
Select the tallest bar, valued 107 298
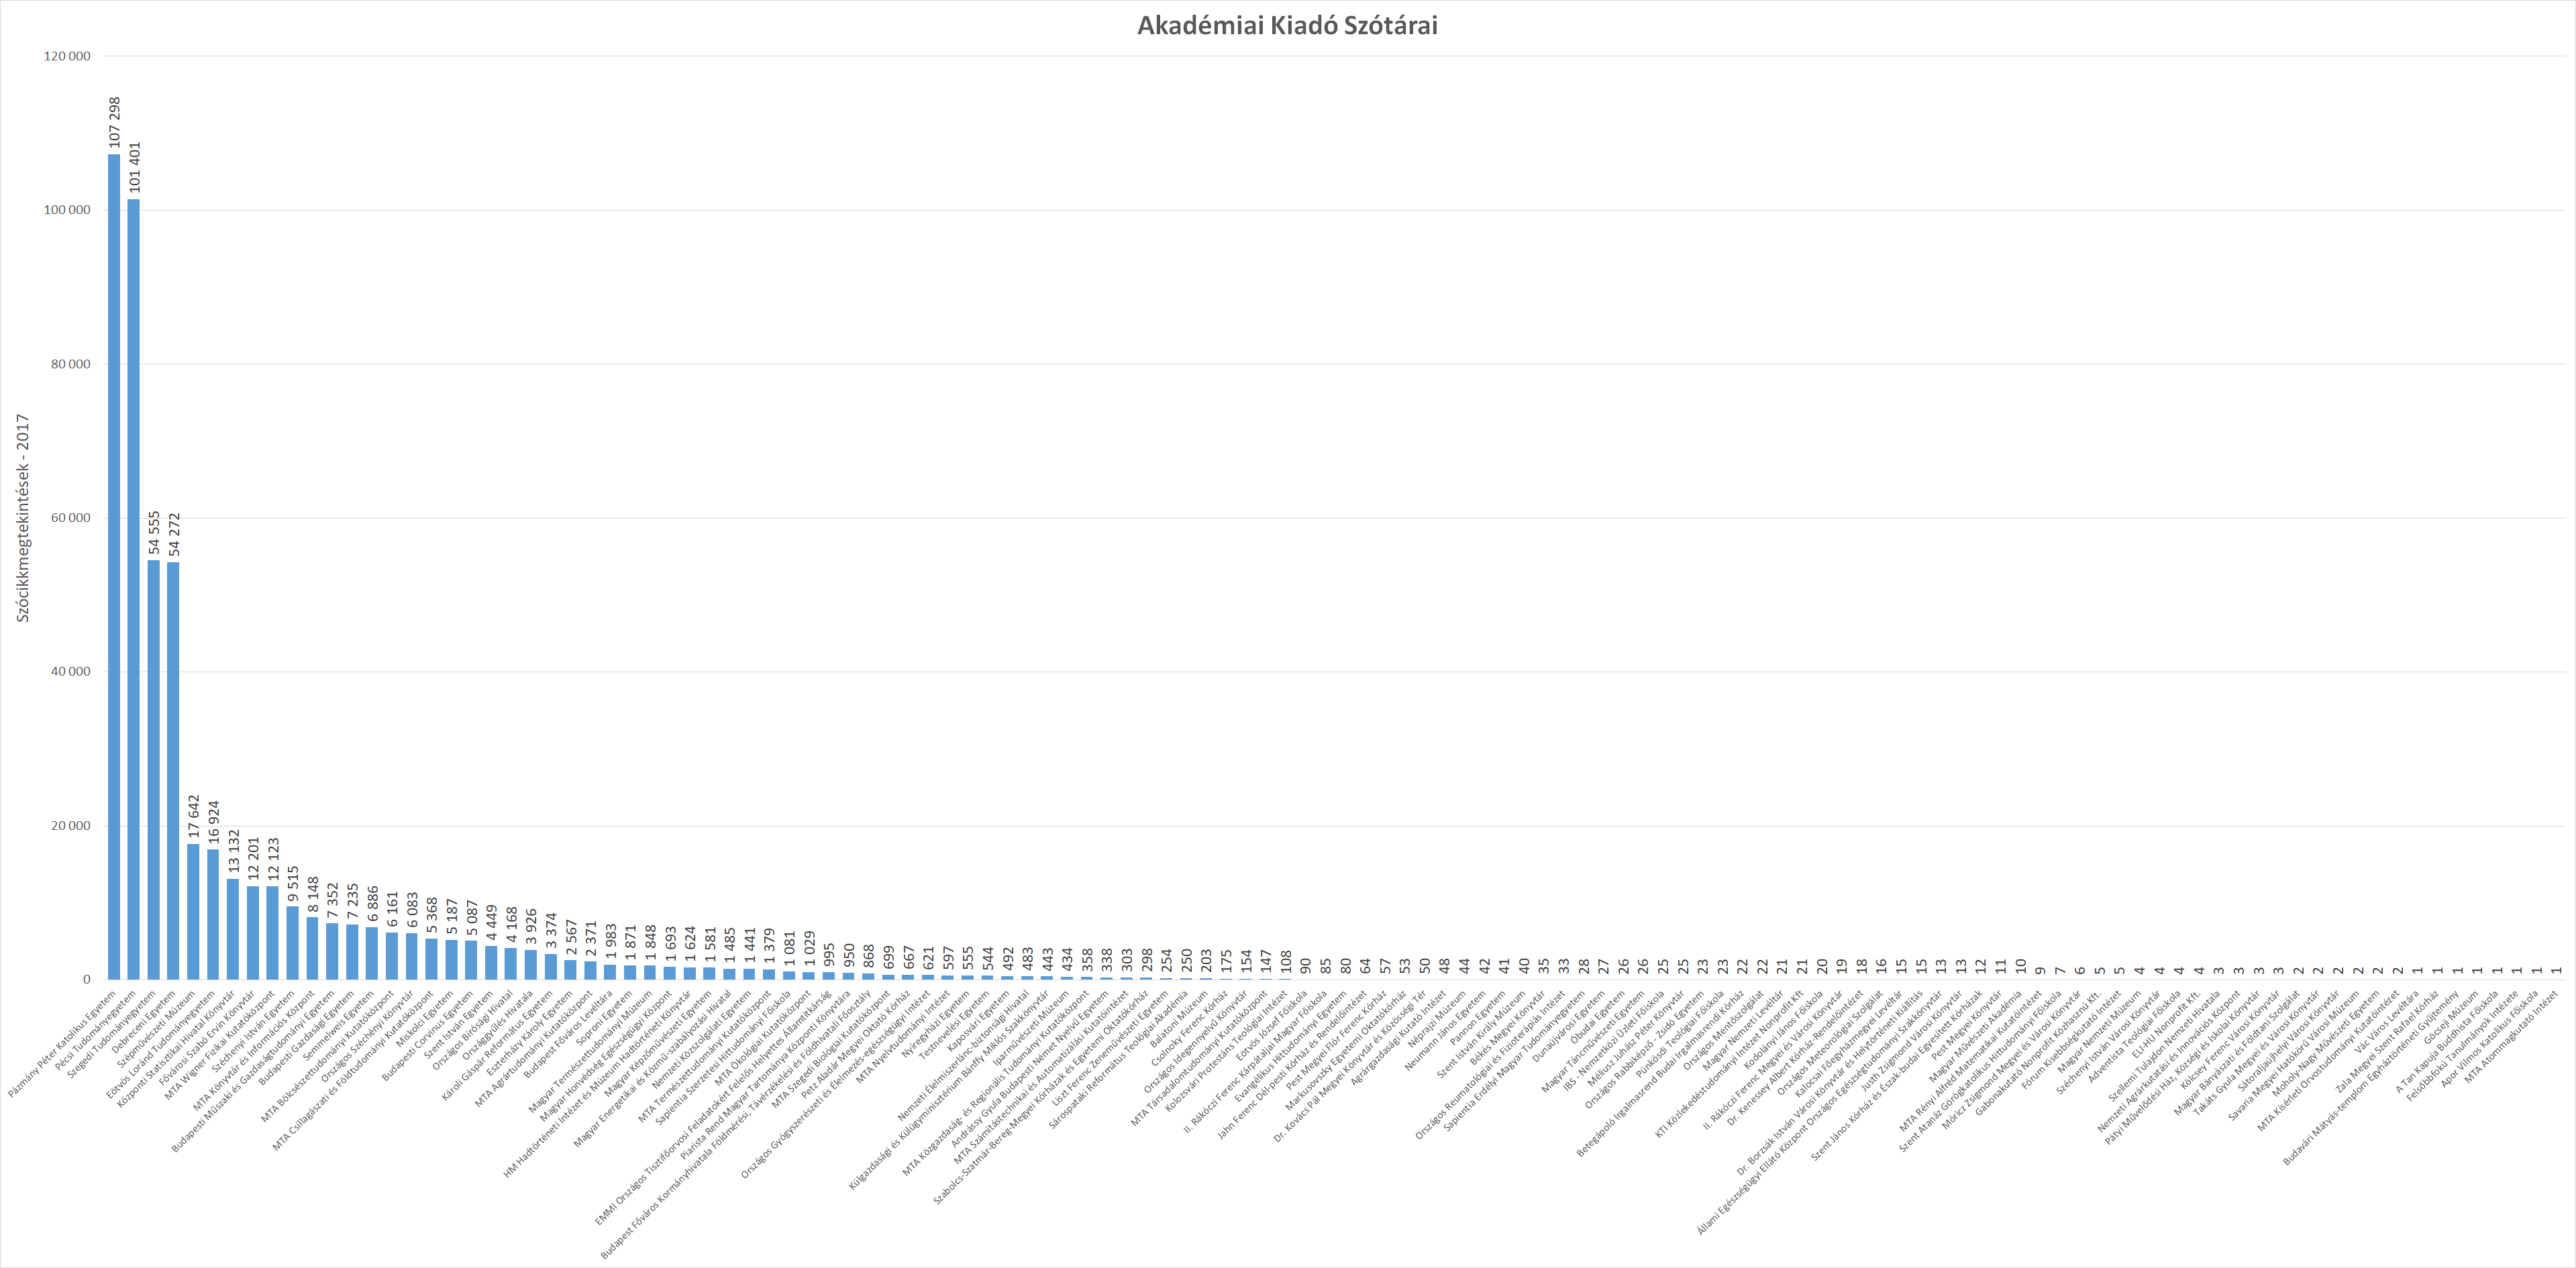coord(114,567)
